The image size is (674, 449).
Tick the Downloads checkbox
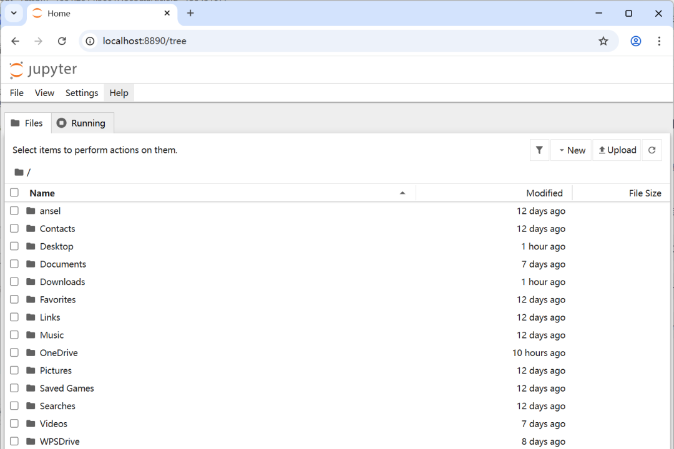14,281
